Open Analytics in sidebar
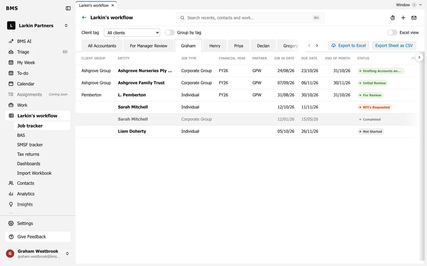The image size is (427, 266). point(38,194)
